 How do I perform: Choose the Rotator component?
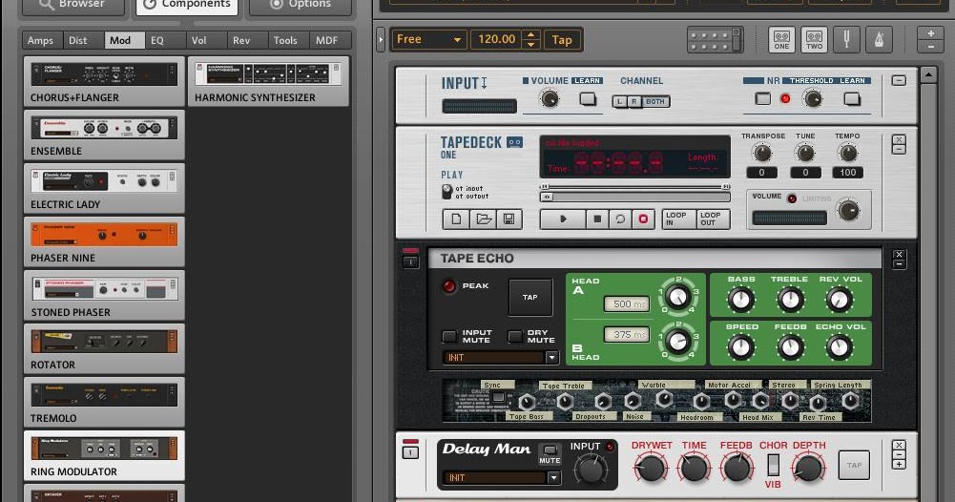coord(104,348)
